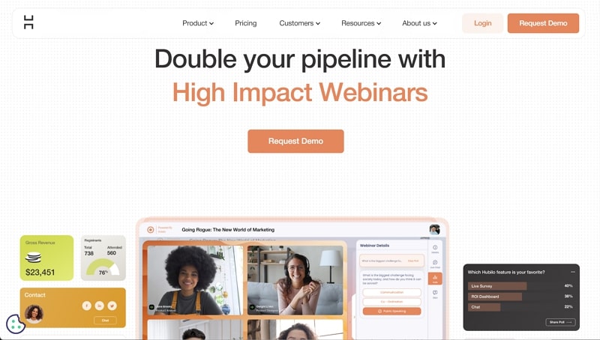Open the cookie preferences icon

16,324
